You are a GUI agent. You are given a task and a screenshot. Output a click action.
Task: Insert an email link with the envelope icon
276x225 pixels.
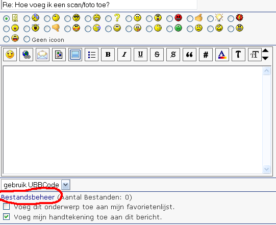[42, 55]
